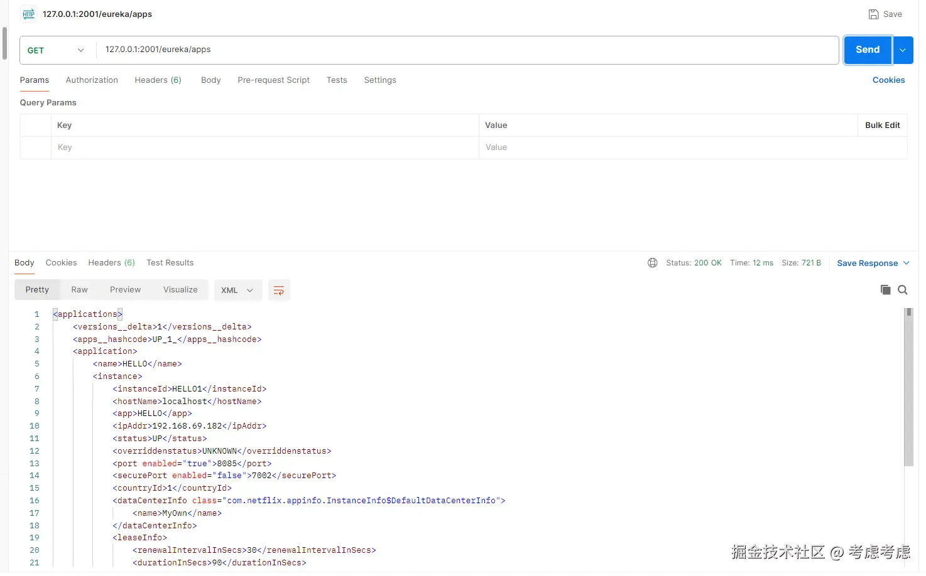Viewport: 926px width, 576px height.
Task: Copy response using the copy icon
Action: 885,290
